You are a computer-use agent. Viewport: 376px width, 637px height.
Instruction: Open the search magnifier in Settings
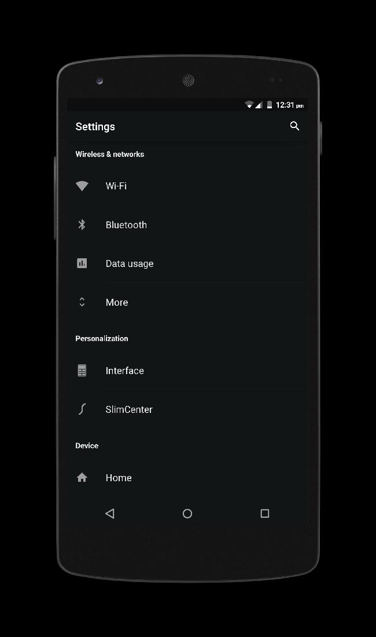pos(294,126)
